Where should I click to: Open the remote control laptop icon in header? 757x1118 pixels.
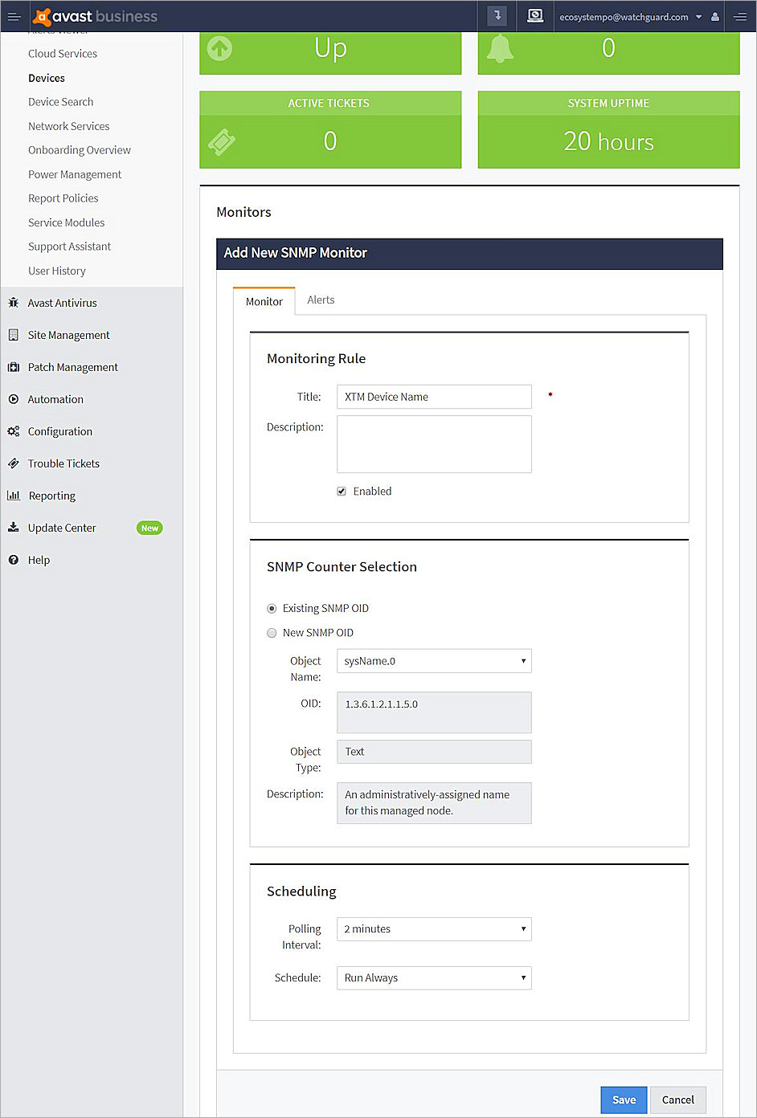click(535, 16)
